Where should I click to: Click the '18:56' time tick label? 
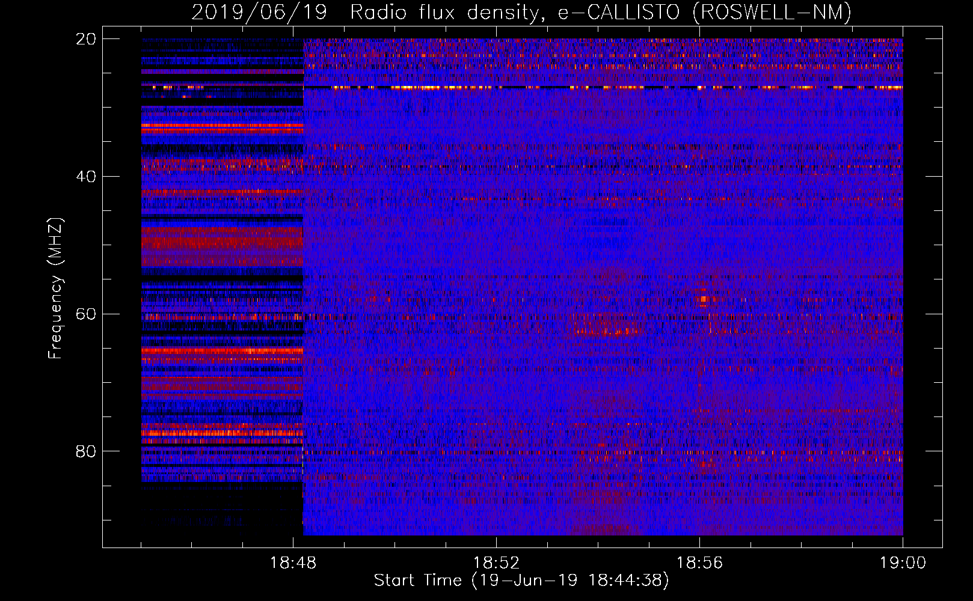pos(699,563)
